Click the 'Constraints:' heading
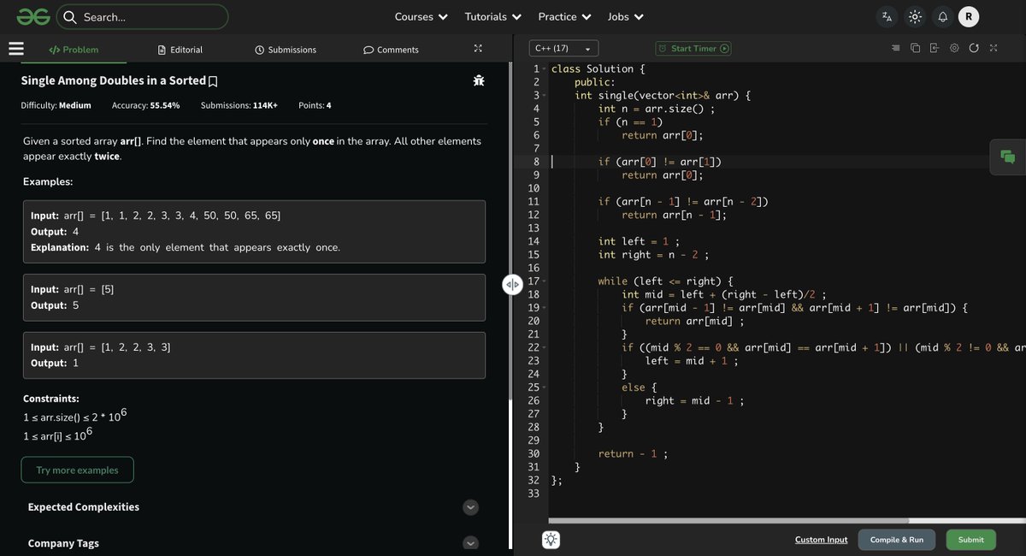Image resolution: width=1026 pixels, height=556 pixels. (51, 399)
